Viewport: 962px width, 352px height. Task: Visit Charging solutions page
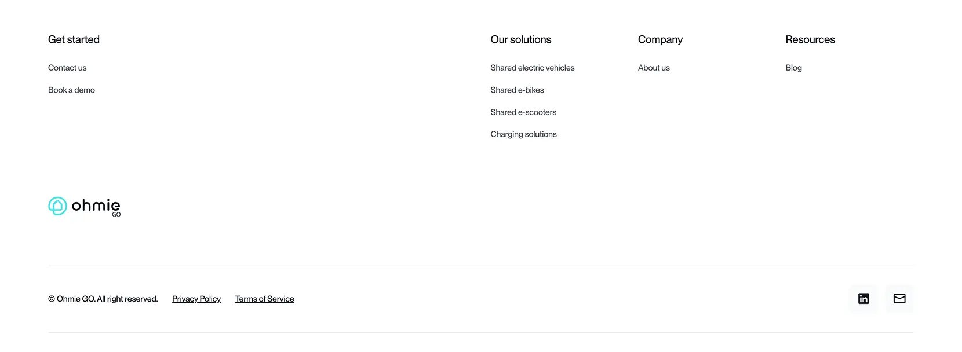click(523, 134)
